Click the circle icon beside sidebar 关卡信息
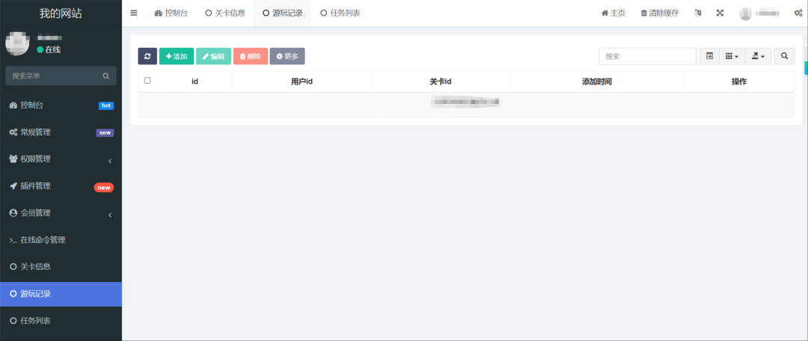The image size is (808, 341). point(13,266)
